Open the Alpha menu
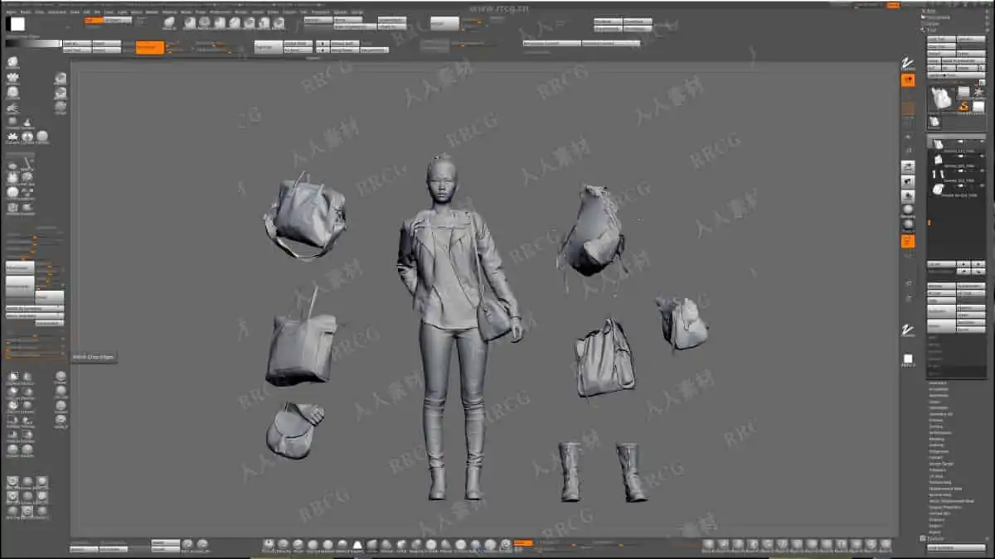995x559 pixels. pyautogui.click(x=10, y=12)
